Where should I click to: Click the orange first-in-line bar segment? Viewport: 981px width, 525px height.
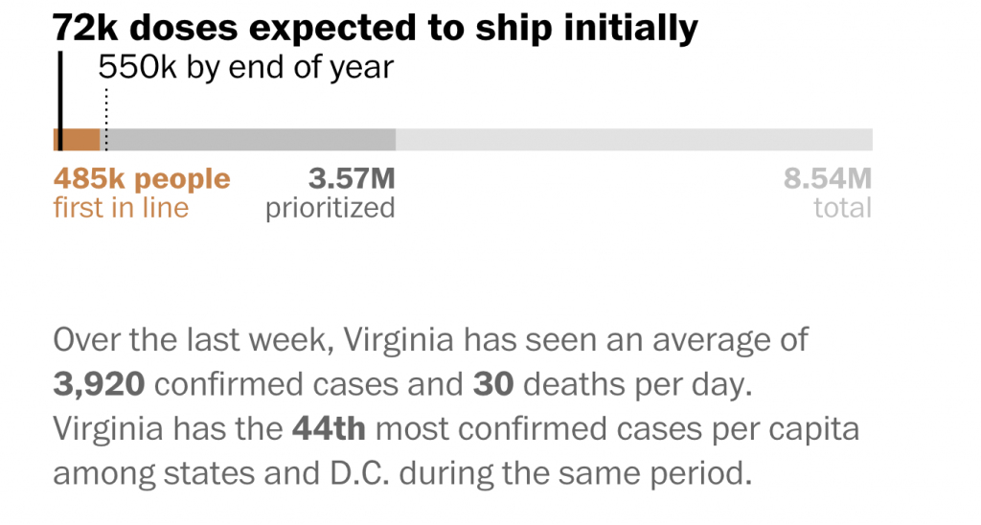click(80, 140)
